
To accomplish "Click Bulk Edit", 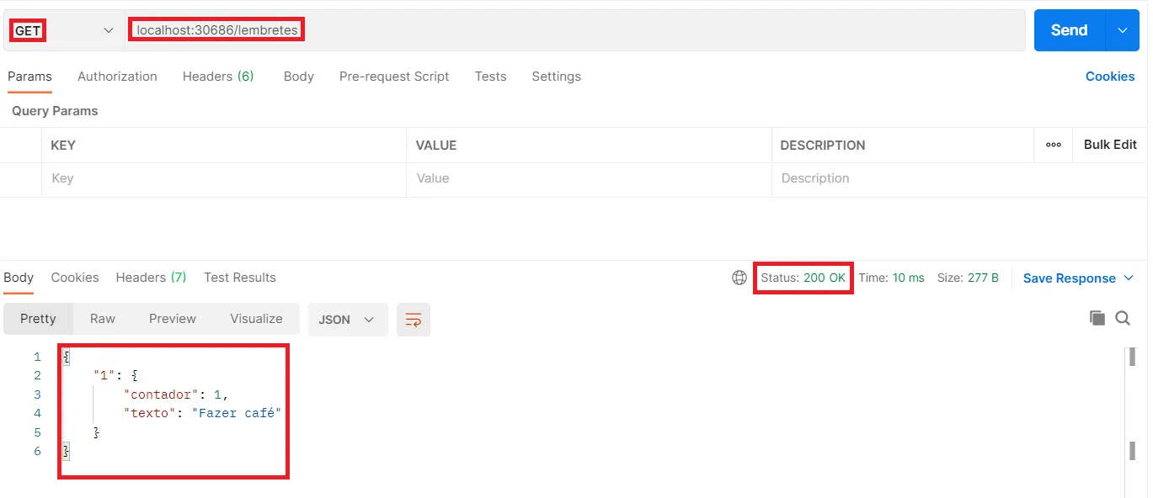I will [x=1110, y=145].
